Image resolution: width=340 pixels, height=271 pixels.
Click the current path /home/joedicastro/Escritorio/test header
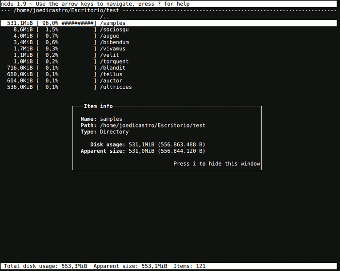[x=66, y=10]
